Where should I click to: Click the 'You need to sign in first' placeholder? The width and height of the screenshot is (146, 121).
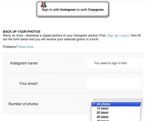(x=111, y=63)
